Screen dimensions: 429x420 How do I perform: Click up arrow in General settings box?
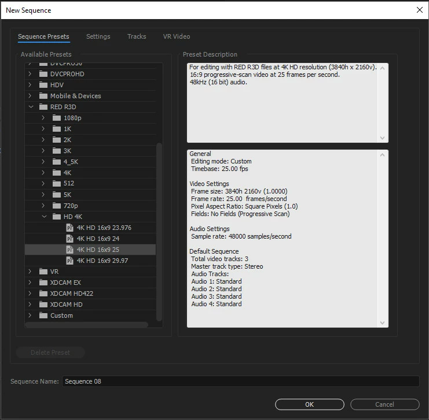point(383,155)
